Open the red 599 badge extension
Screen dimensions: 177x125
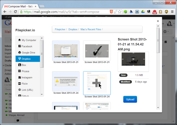coord(155,12)
